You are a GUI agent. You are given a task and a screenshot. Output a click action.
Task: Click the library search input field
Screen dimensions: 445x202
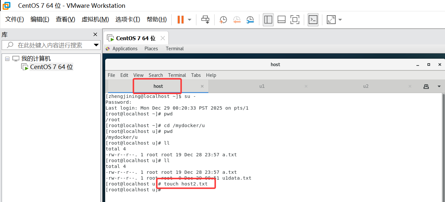coord(49,45)
